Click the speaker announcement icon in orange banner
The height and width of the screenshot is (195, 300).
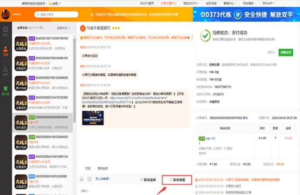92,15
